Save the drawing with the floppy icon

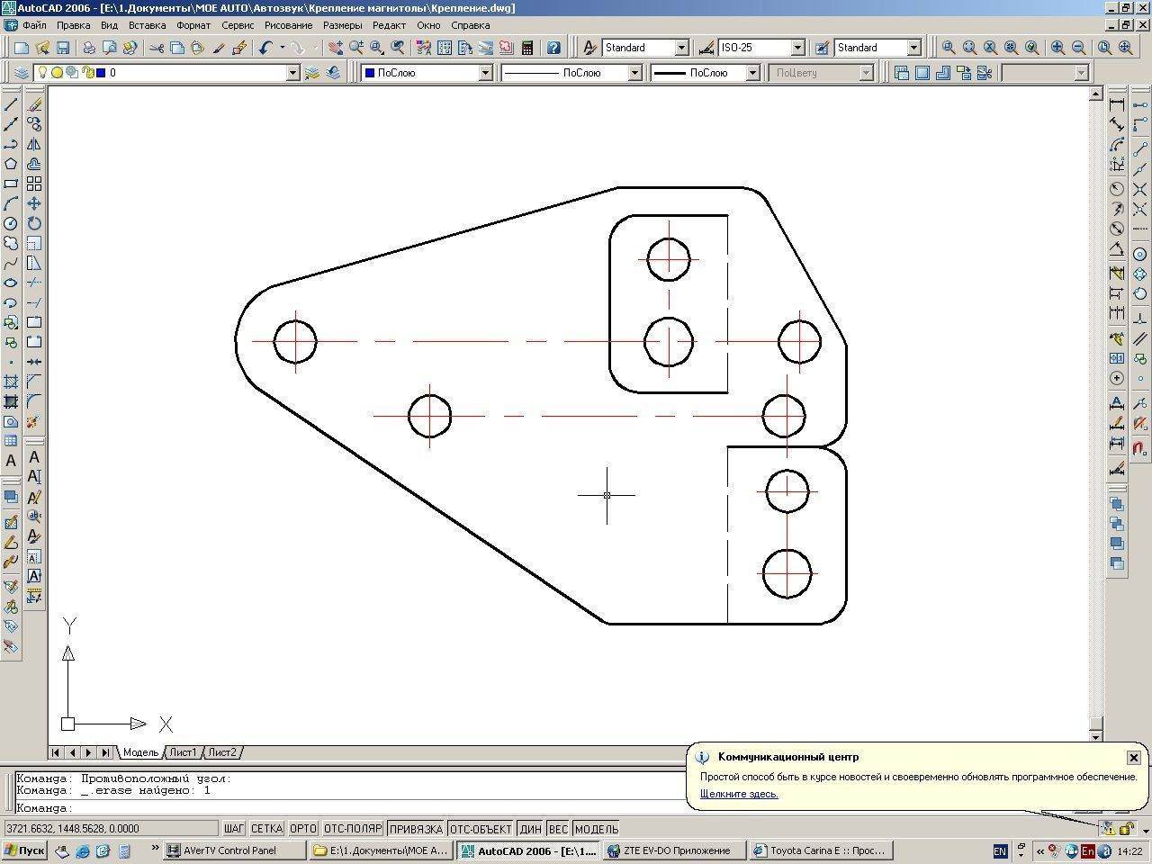[63, 48]
